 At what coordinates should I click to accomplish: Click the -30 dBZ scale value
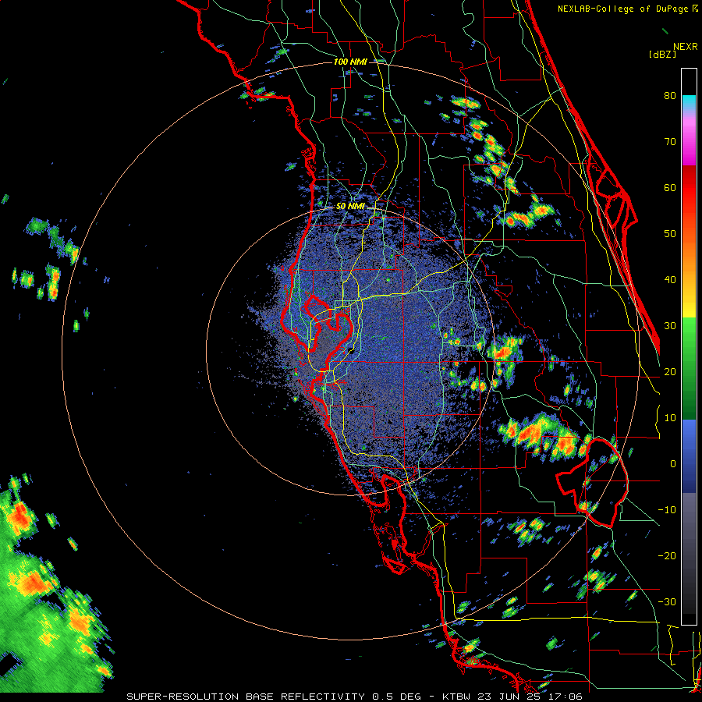click(667, 601)
